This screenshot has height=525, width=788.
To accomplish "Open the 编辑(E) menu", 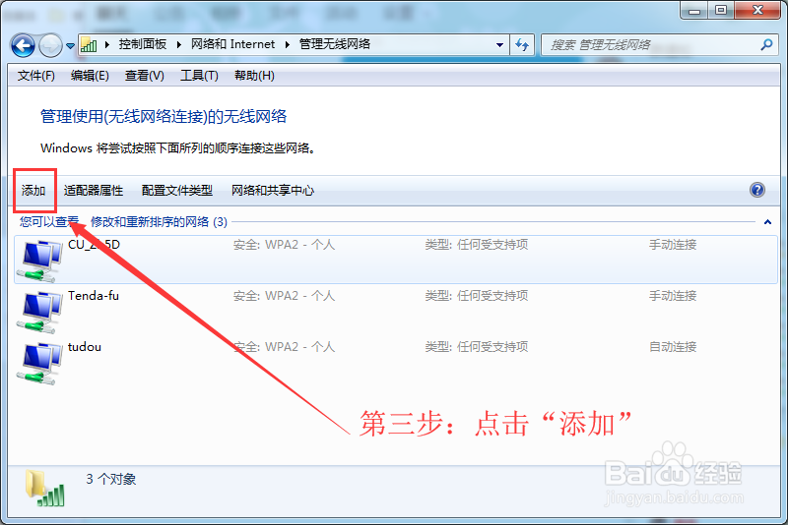I will [x=90, y=76].
